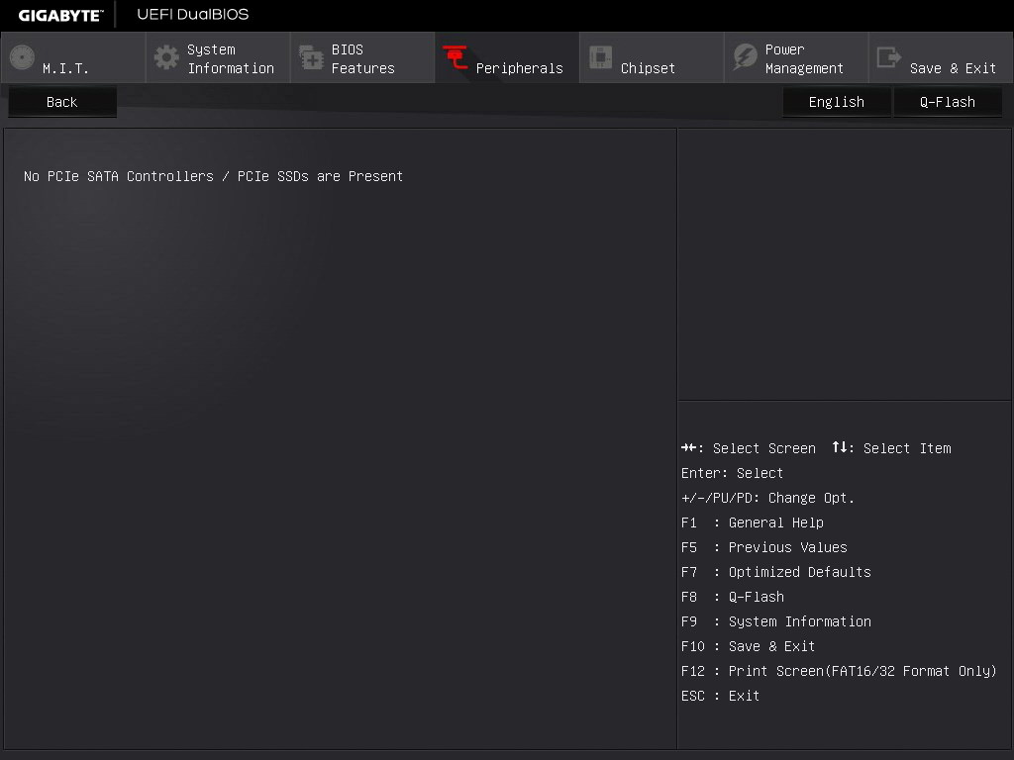
Task: Select the Chipset tab label
Action: tap(648, 68)
